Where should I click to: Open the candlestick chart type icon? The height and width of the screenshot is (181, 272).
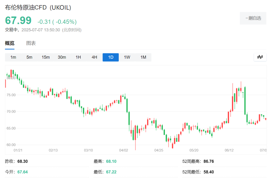coord(260,57)
